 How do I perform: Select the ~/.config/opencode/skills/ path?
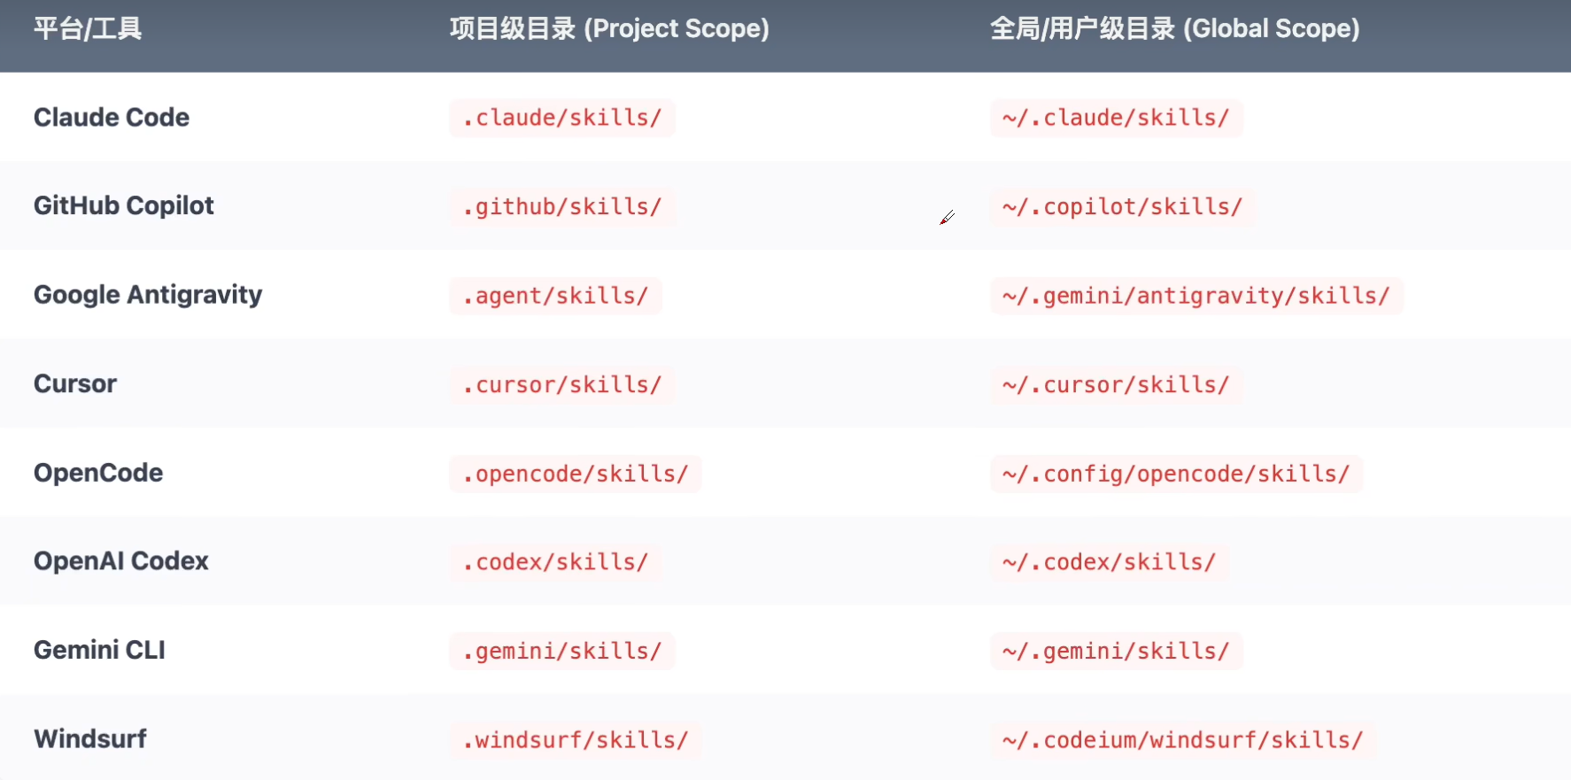1176,474
